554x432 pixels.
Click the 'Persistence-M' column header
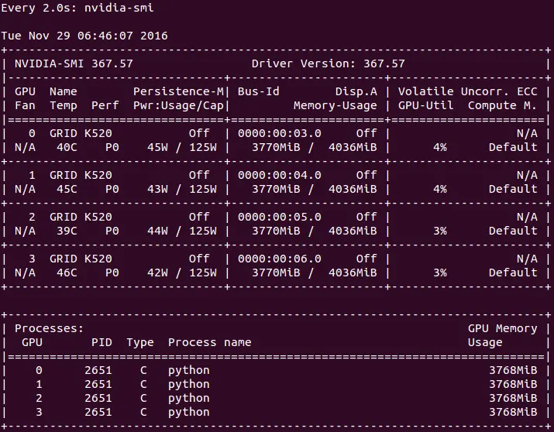(x=178, y=91)
